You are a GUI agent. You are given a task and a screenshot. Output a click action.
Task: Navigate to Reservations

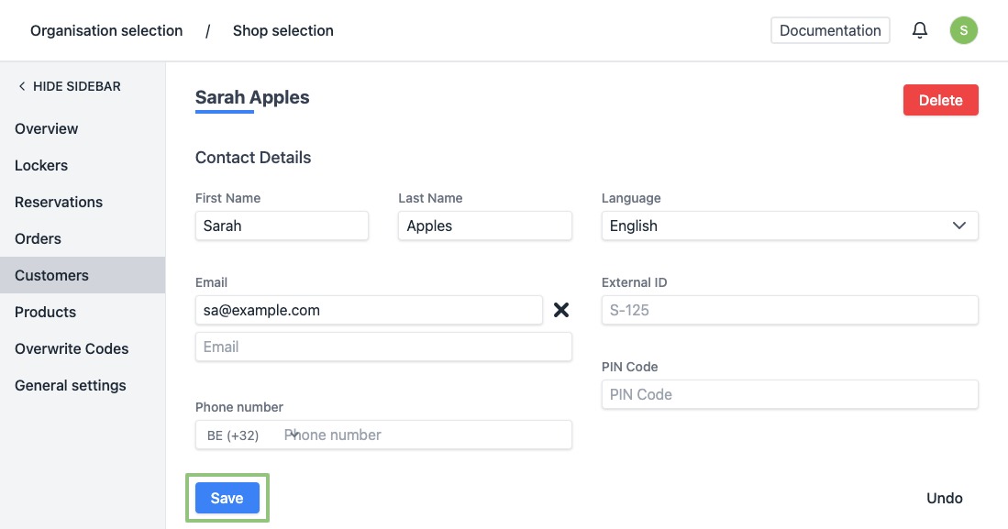(59, 202)
